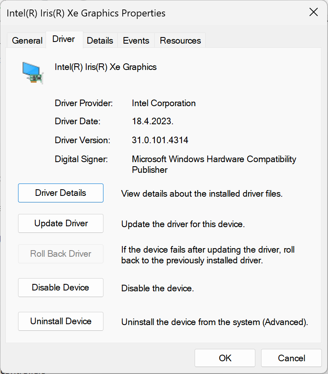Viewport: 328px width, 374px height.
Task: Click the driver date value 18.4.2023.
Action: click(x=153, y=121)
